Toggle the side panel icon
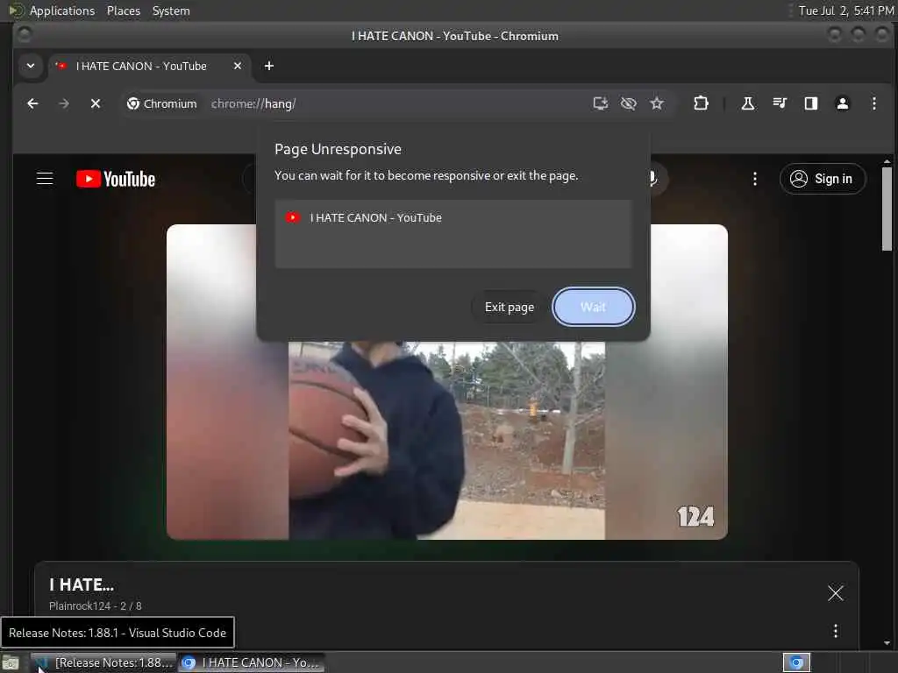This screenshot has width=898, height=673. tap(811, 103)
